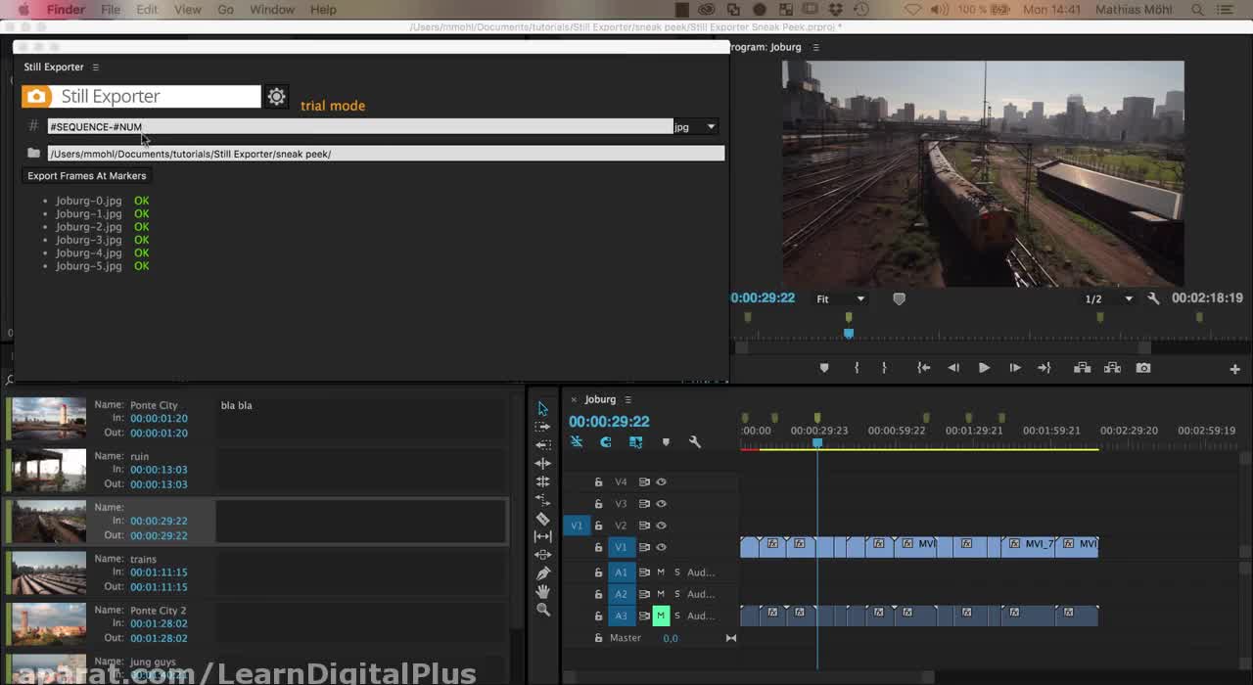Screen dimensions: 1253x685
Task: Solo audio track A1
Action: [676, 572]
